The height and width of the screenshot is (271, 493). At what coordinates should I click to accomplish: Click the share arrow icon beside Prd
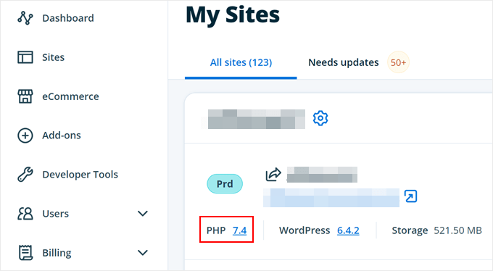[273, 175]
